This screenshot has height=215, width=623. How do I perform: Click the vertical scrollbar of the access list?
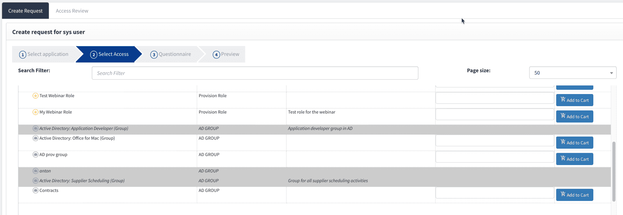tap(614, 172)
